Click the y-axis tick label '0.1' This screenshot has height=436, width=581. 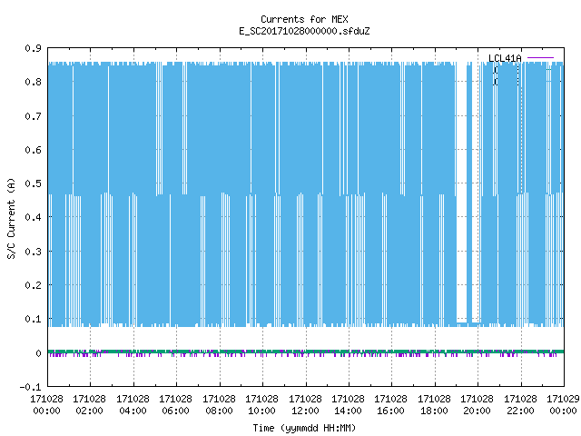(33, 319)
